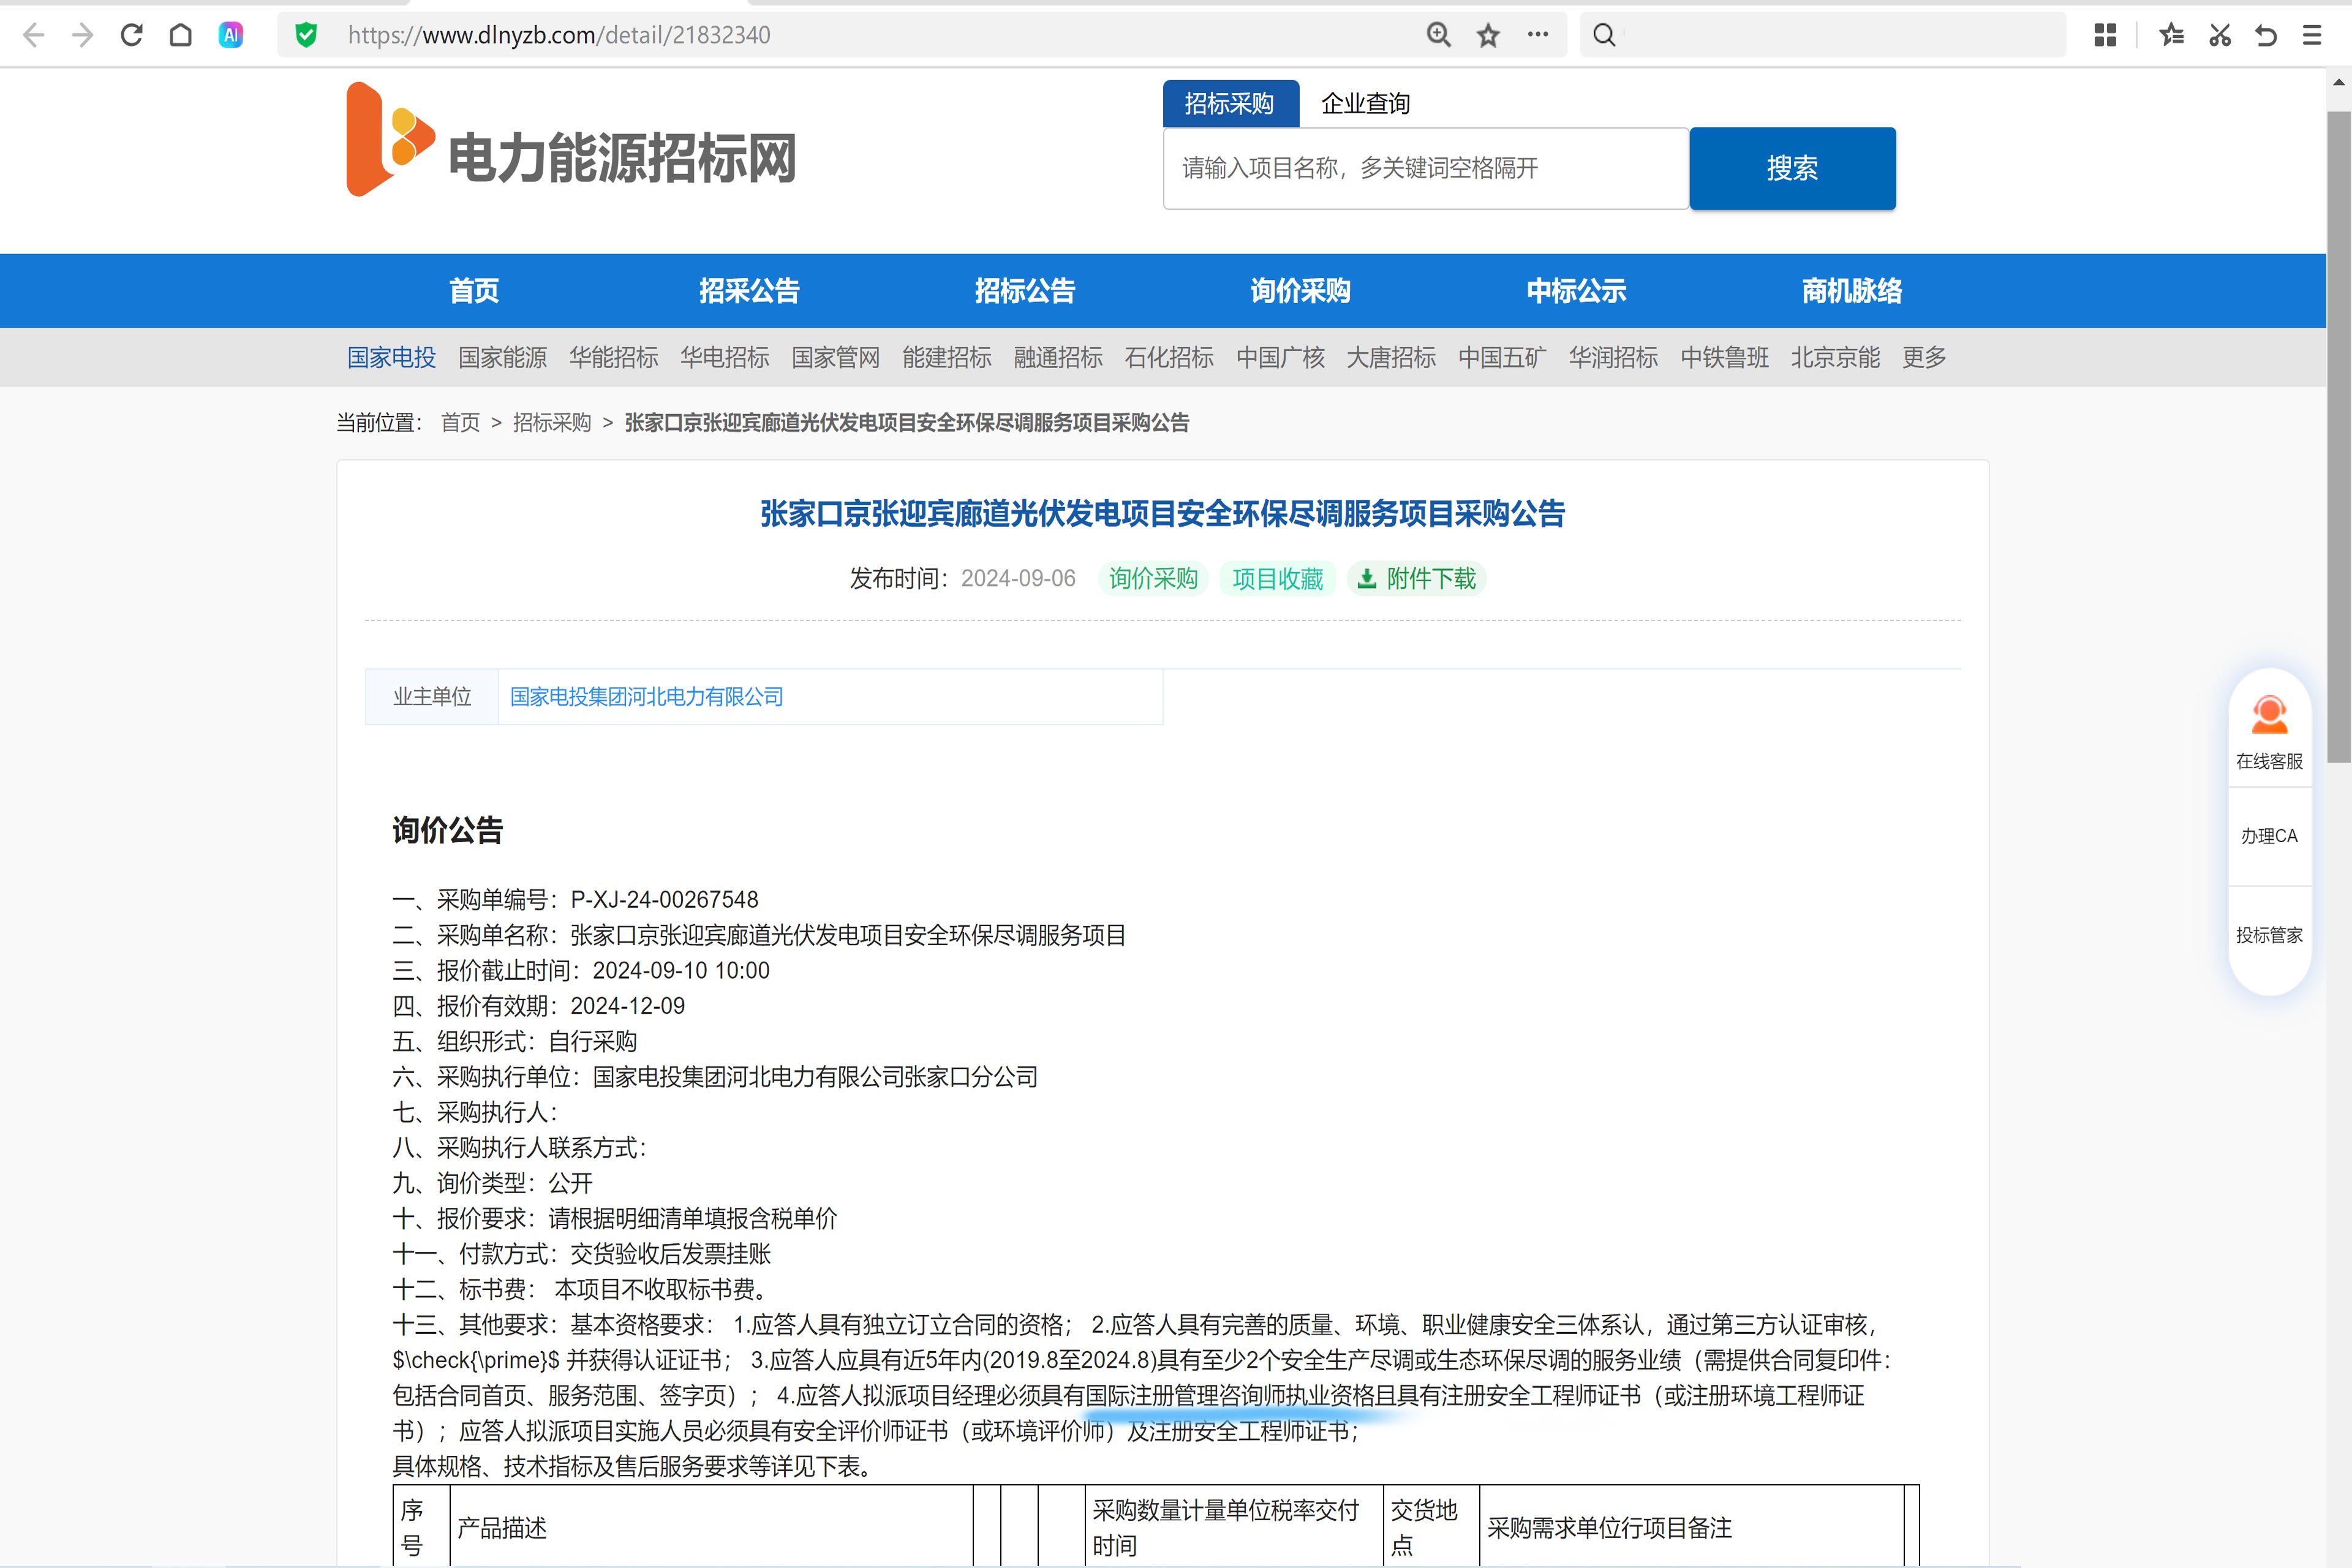Screen dimensions: 2352x1568
Task: Click the browser reload icon
Action: tap(131, 35)
